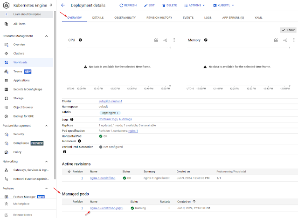Collapse the Posture Management section
The image size is (298, 218).
click(x=46, y=125)
